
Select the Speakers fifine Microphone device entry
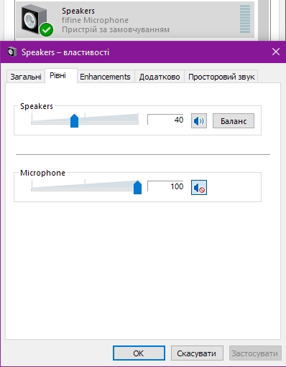135,20
